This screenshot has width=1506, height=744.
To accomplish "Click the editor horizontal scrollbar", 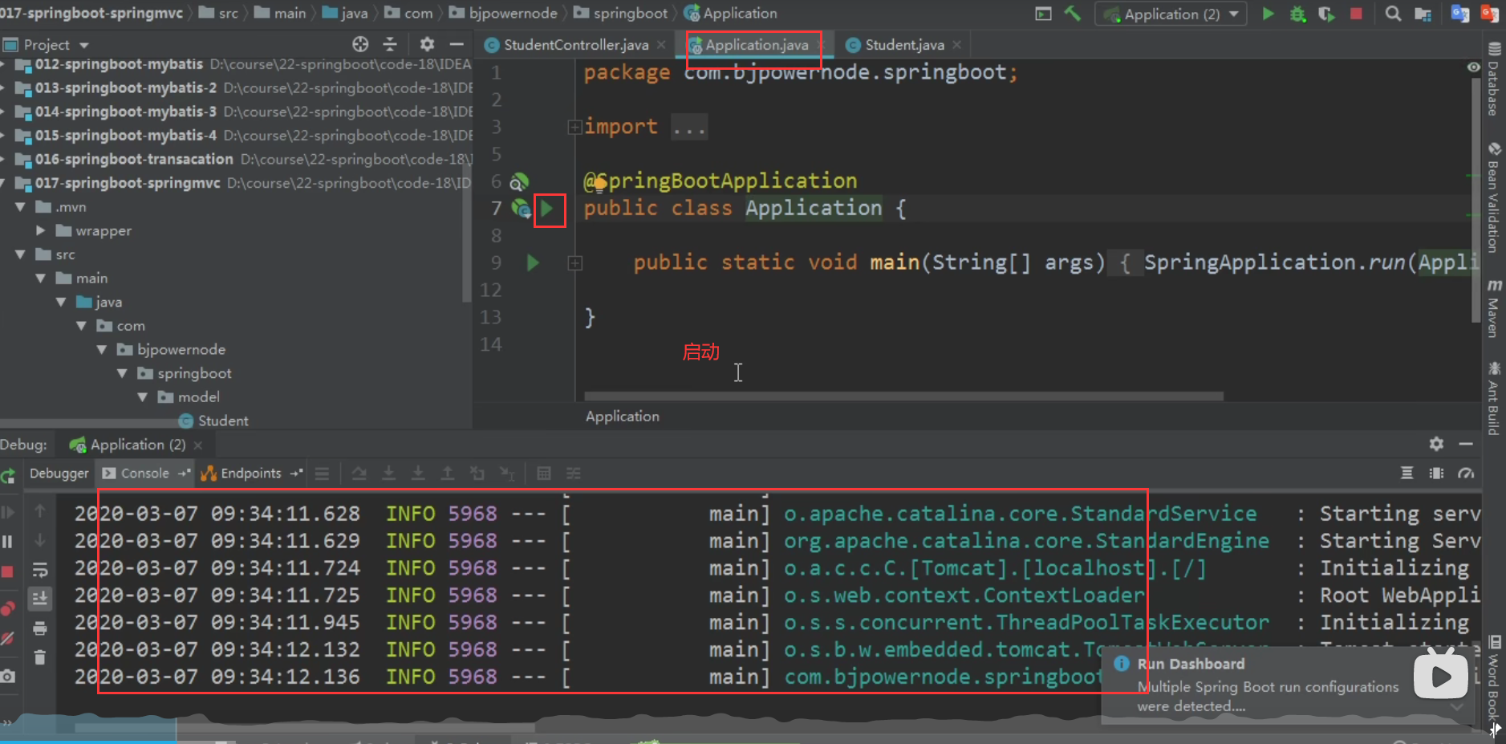I will 903,396.
